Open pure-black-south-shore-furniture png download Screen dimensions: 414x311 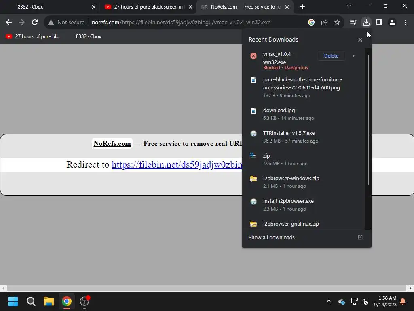302,87
